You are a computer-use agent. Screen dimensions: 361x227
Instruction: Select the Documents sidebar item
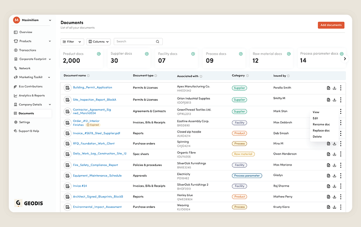[x=32, y=113]
